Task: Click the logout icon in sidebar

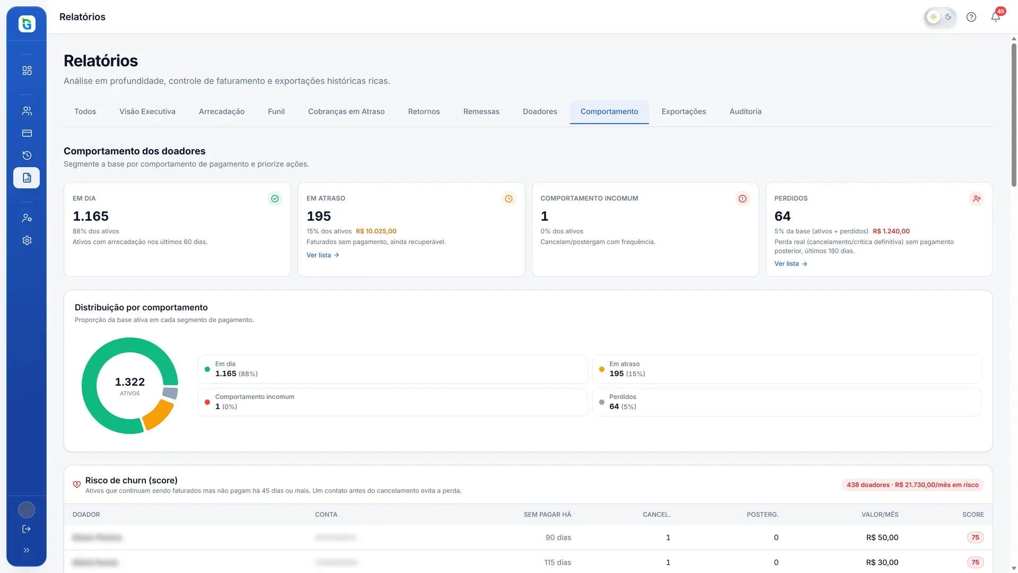Action: click(27, 529)
